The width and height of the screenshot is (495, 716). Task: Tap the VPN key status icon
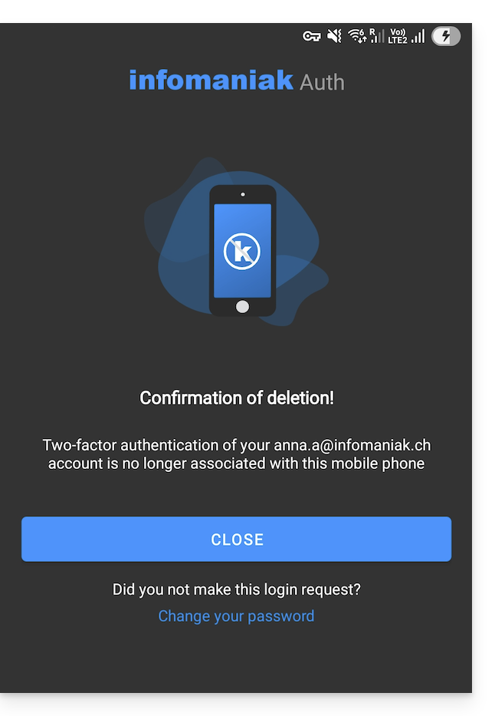(x=312, y=36)
